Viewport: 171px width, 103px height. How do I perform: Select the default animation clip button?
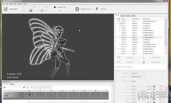(x=60, y=11)
